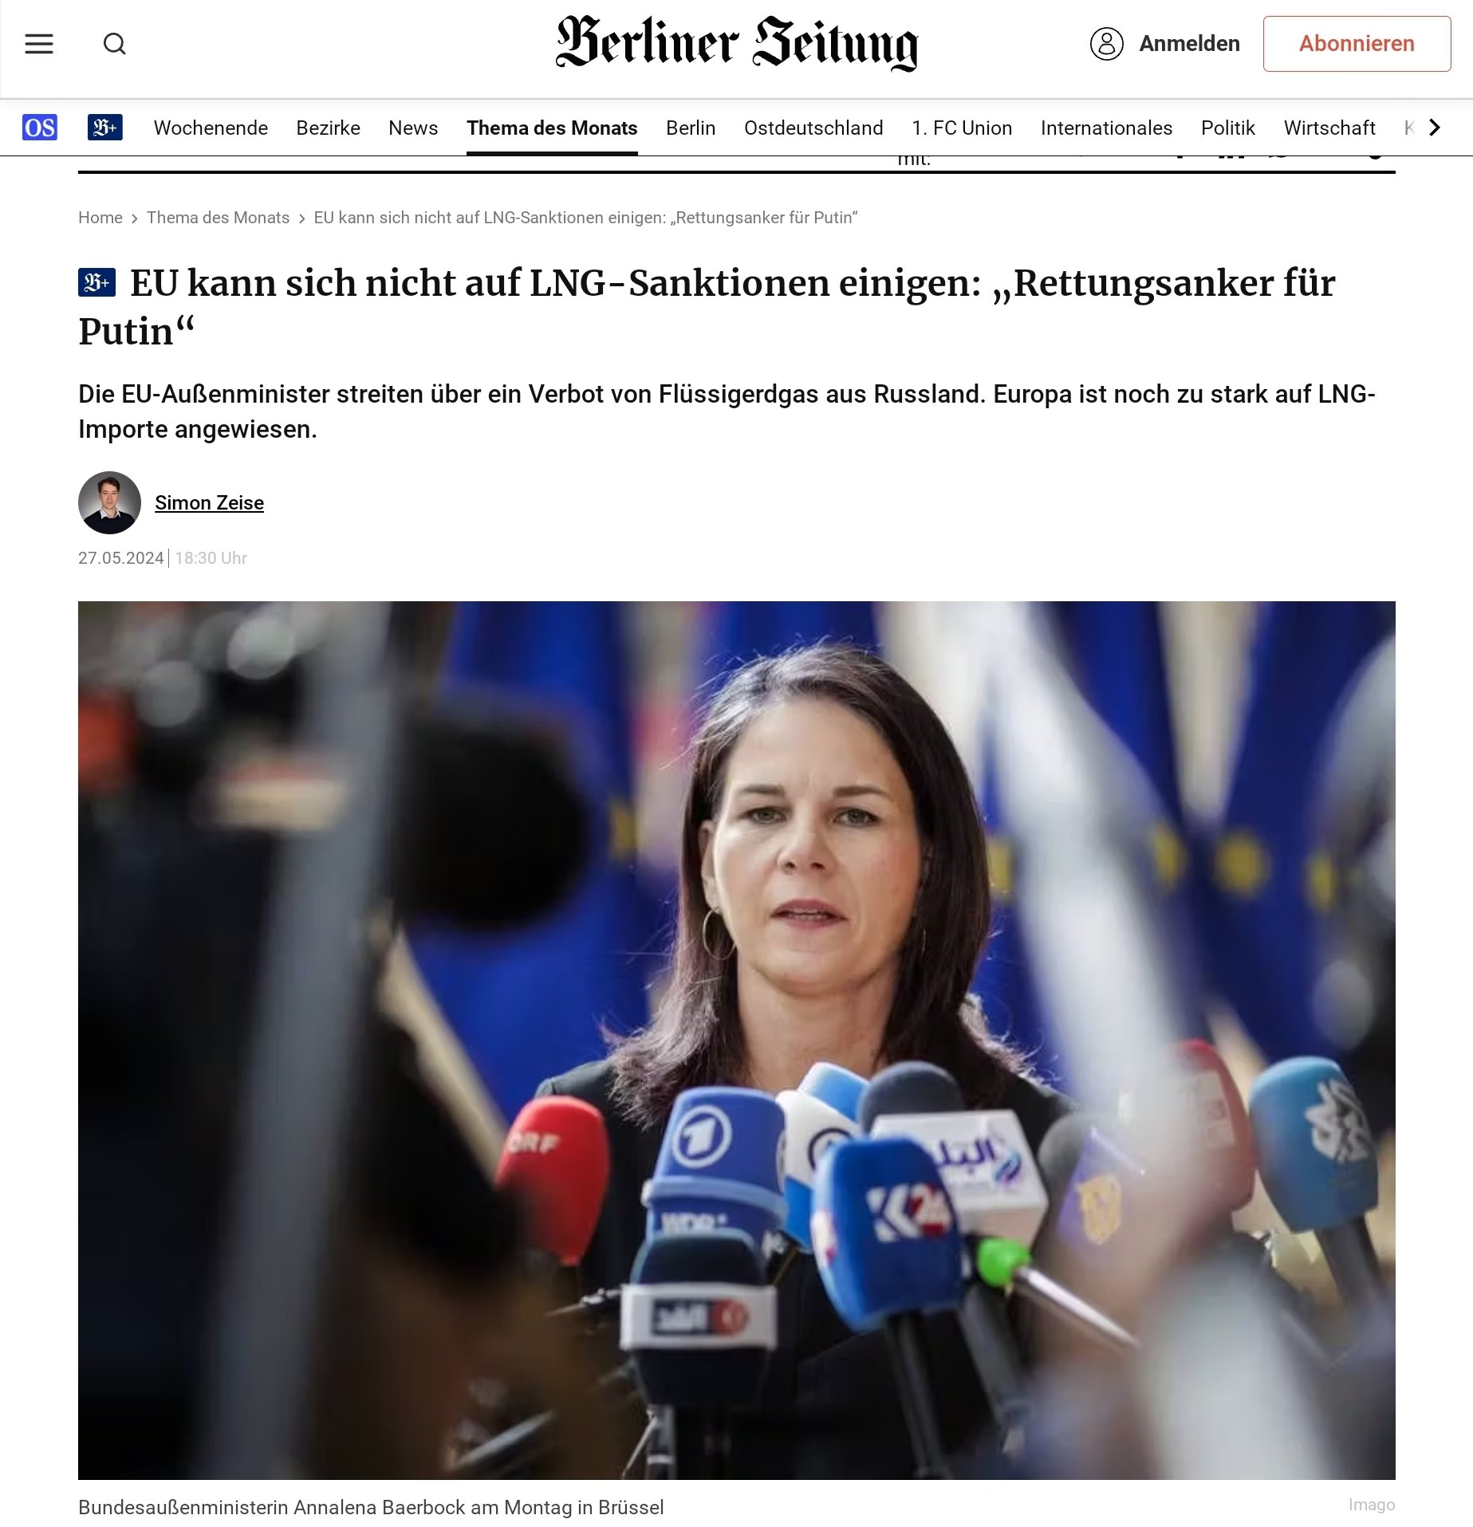Open the Internationales section
Screen dimensions: 1473x1527
click(1106, 128)
